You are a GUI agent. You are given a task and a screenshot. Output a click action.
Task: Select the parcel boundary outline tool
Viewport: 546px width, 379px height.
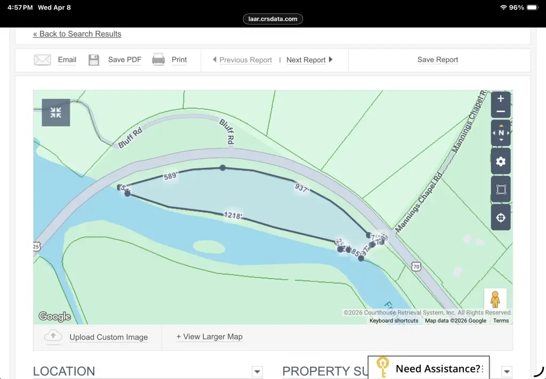point(501,190)
